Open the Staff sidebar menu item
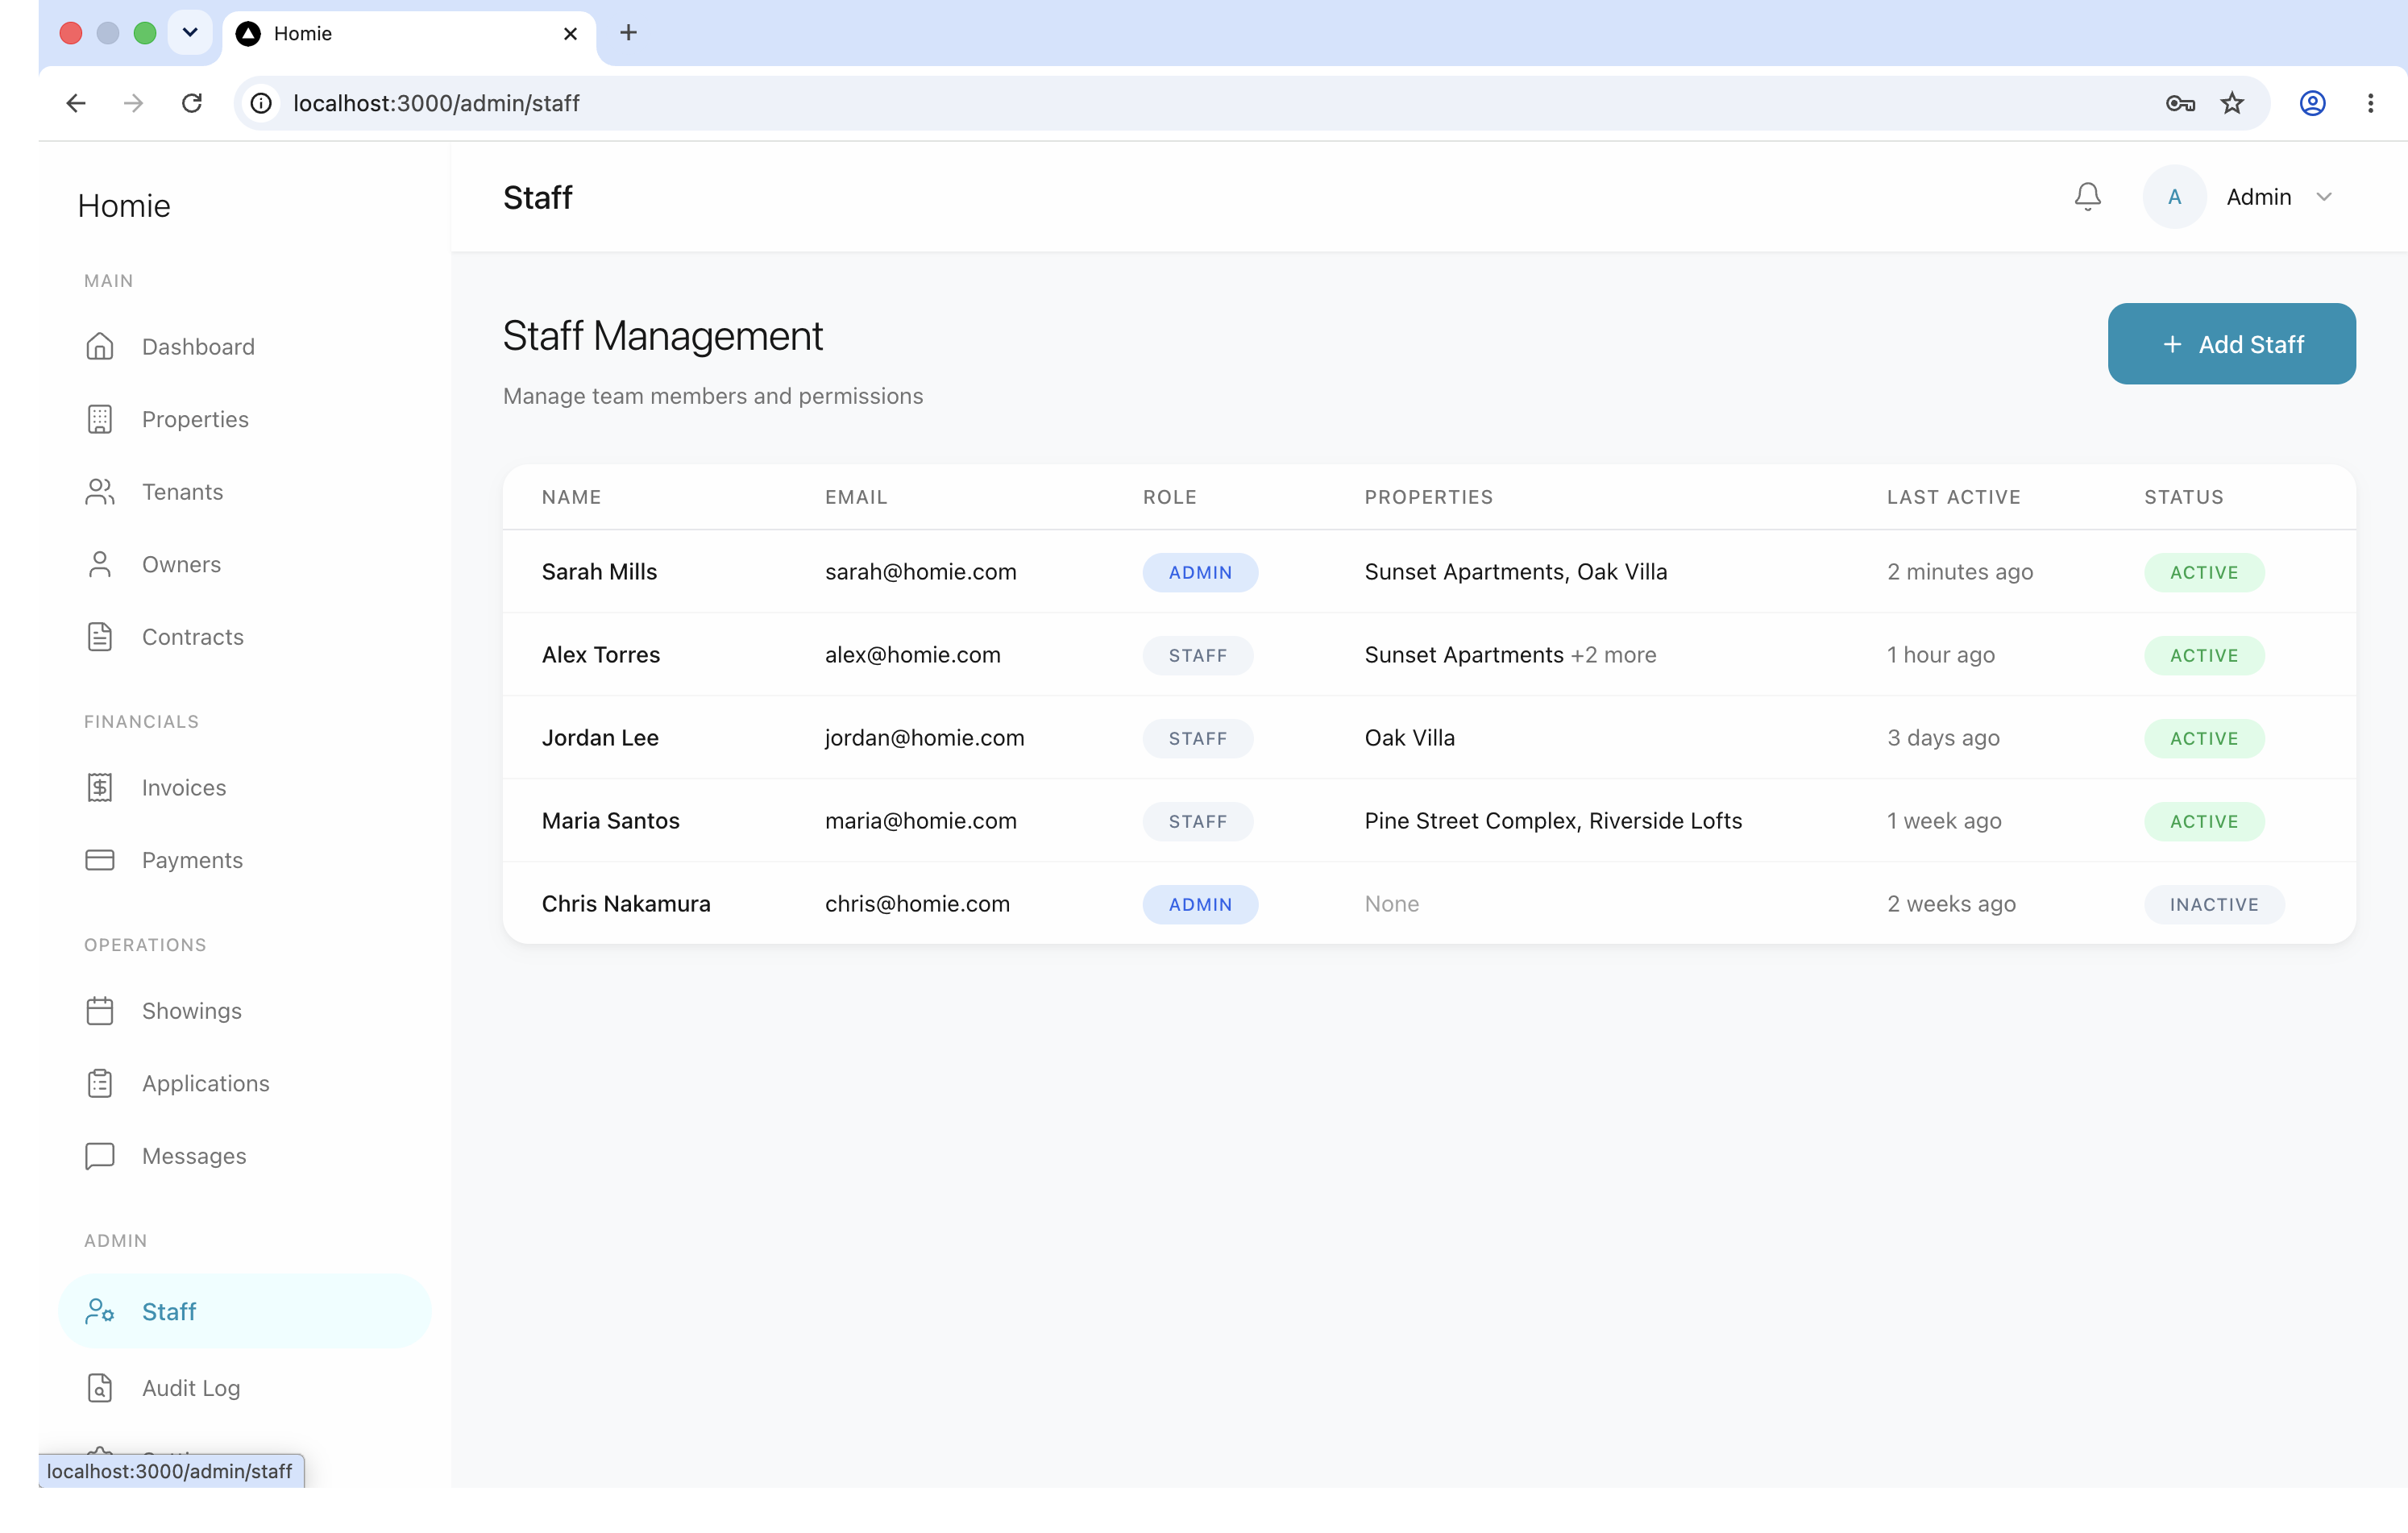The image size is (2408, 1533). click(x=245, y=1311)
